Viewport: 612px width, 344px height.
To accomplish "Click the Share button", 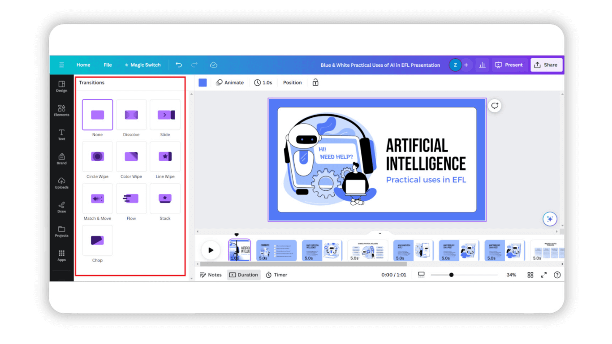I will click(x=546, y=64).
